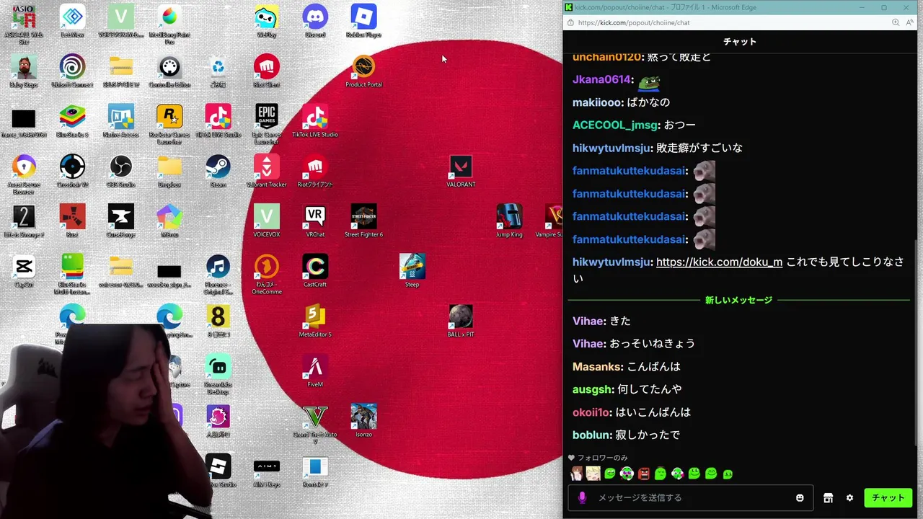Open the Dropbox folder icon
Viewport: 923px width, 519px height.
tap(169, 171)
